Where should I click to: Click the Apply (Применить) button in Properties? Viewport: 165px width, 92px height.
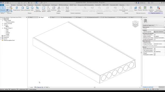pos(162,87)
